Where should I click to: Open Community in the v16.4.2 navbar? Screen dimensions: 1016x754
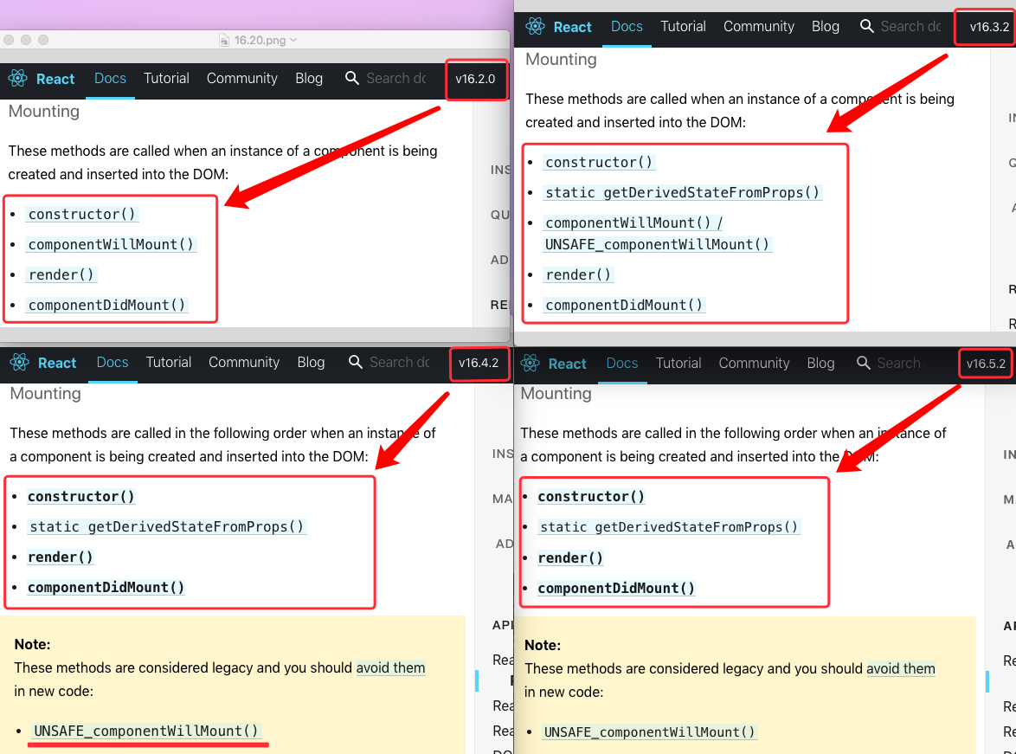[x=243, y=363]
